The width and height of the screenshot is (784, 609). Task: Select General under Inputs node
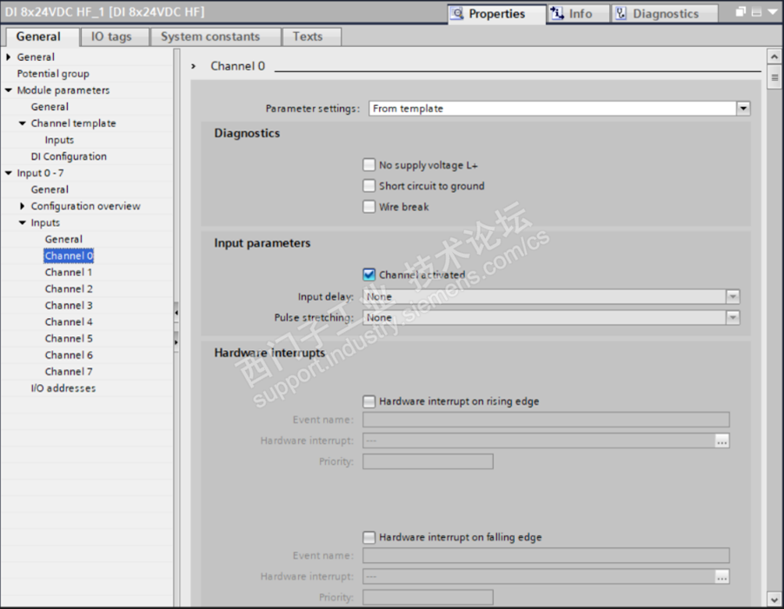63,239
